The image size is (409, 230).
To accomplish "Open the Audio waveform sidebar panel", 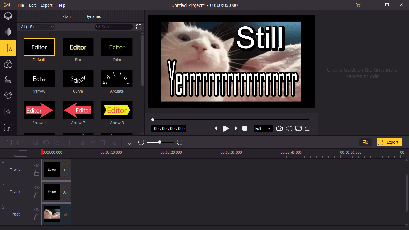I will 8,32.
